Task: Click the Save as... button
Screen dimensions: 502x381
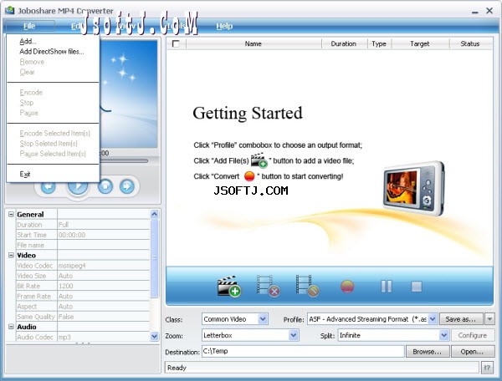Action: coord(461,319)
